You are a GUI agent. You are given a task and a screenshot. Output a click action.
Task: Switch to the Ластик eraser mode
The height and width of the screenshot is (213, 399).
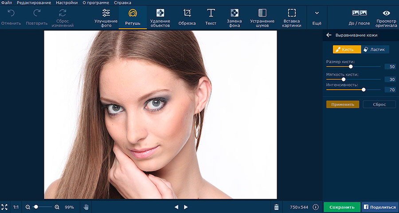pos(375,49)
